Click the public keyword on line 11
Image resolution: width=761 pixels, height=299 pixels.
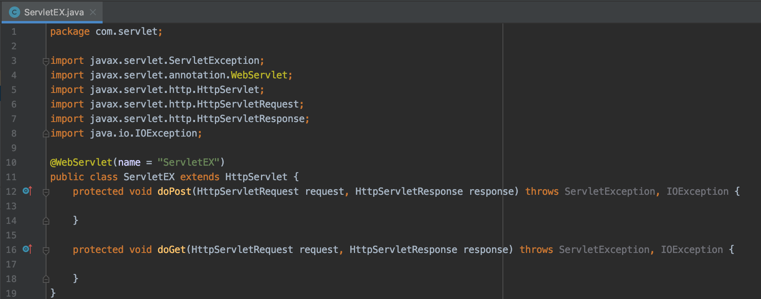click(67, 177)
